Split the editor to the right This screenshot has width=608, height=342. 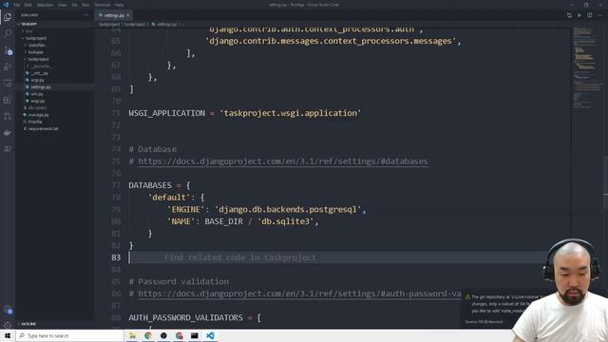pos(589,15)
